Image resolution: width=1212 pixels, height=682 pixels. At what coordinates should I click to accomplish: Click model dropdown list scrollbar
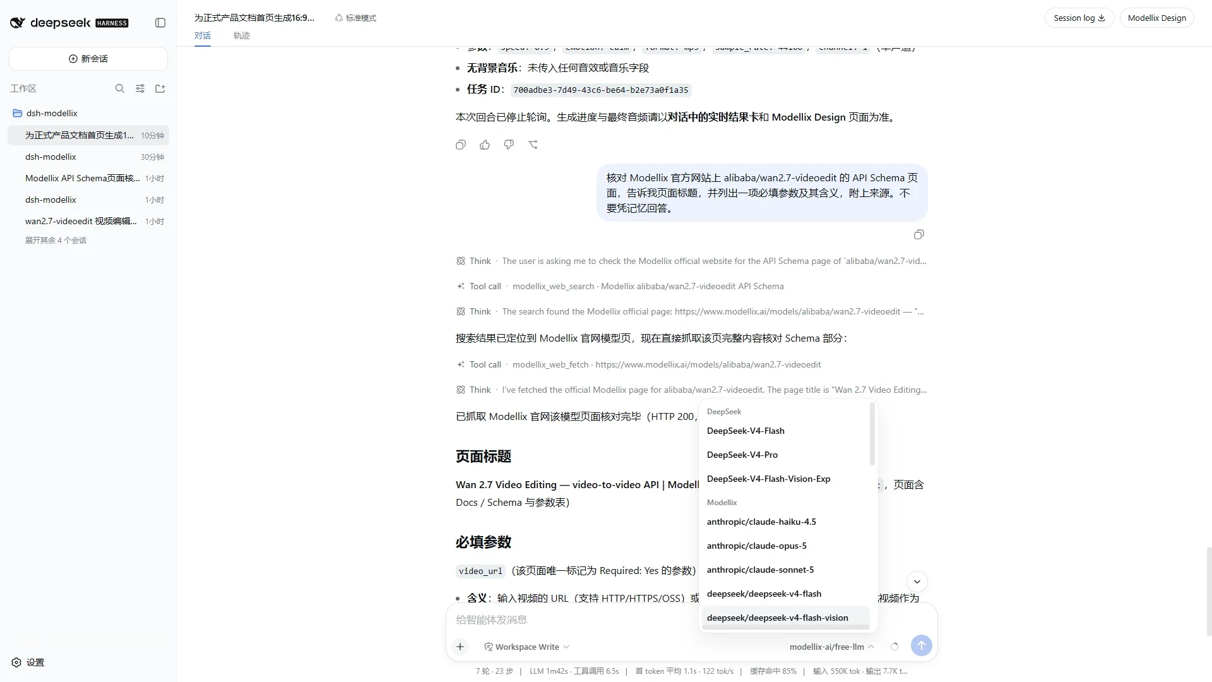point(872,434)
